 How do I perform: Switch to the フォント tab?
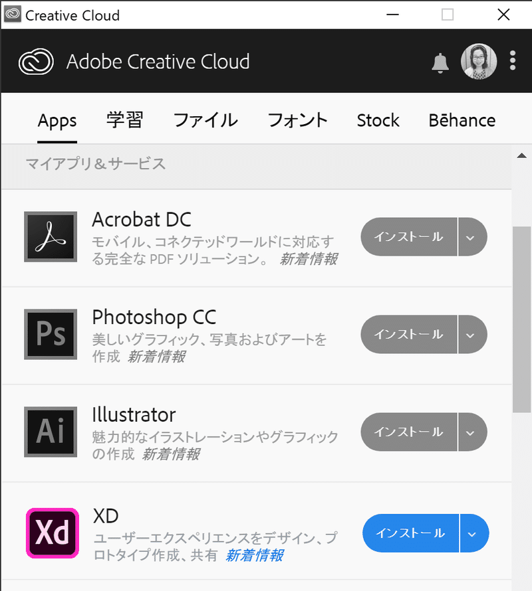tap(297, 120)
